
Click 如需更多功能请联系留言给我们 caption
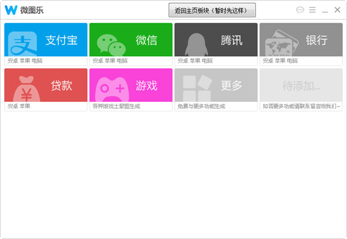(301, 106)
